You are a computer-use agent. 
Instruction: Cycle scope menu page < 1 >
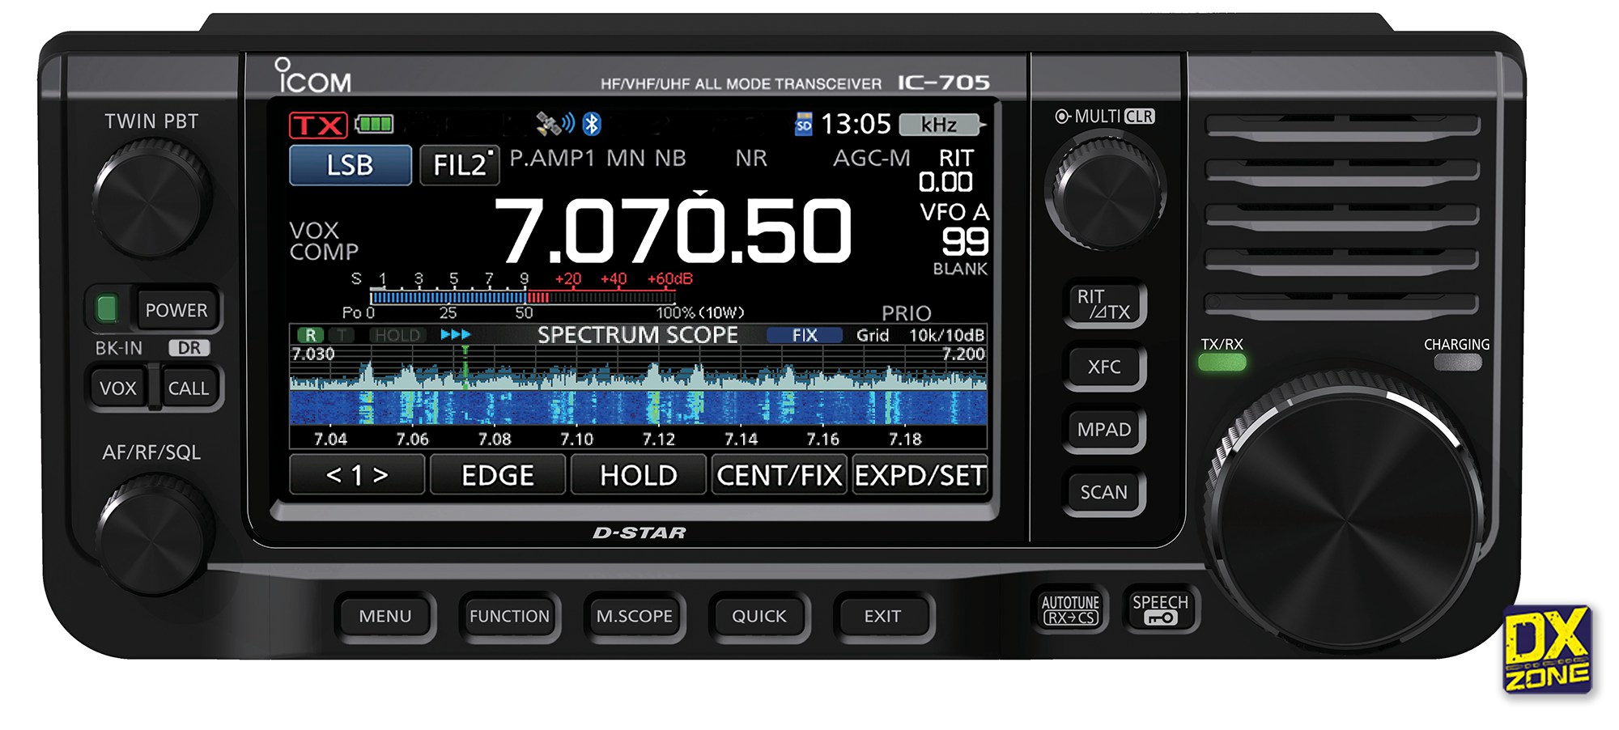(x=357, y=475)
